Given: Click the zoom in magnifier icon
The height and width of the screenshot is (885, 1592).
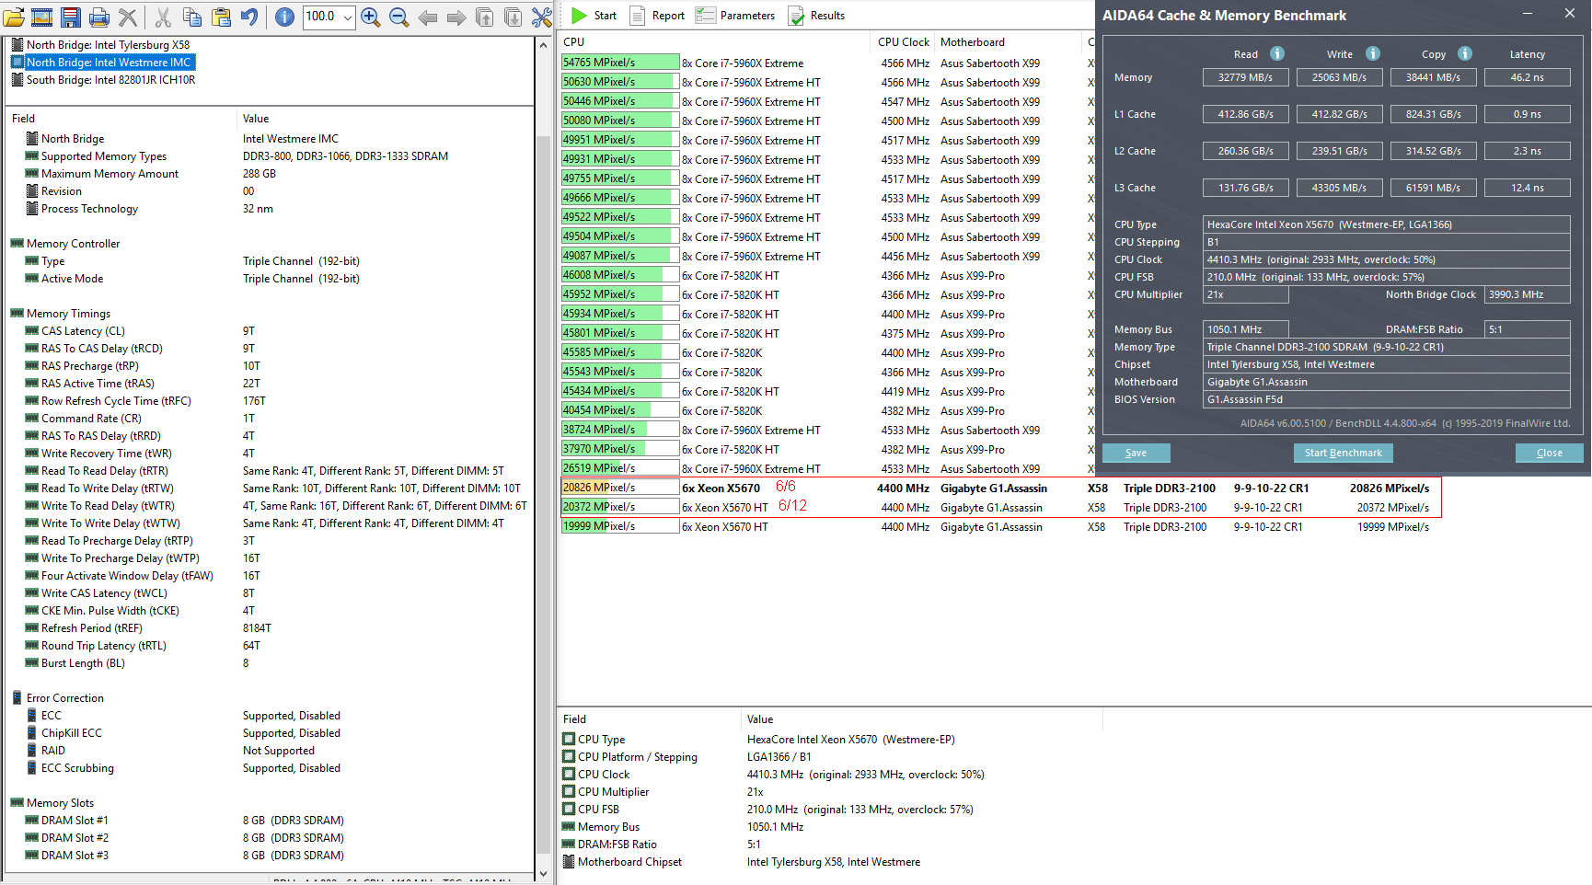Looking at the screenshot, I should (371, 17).
